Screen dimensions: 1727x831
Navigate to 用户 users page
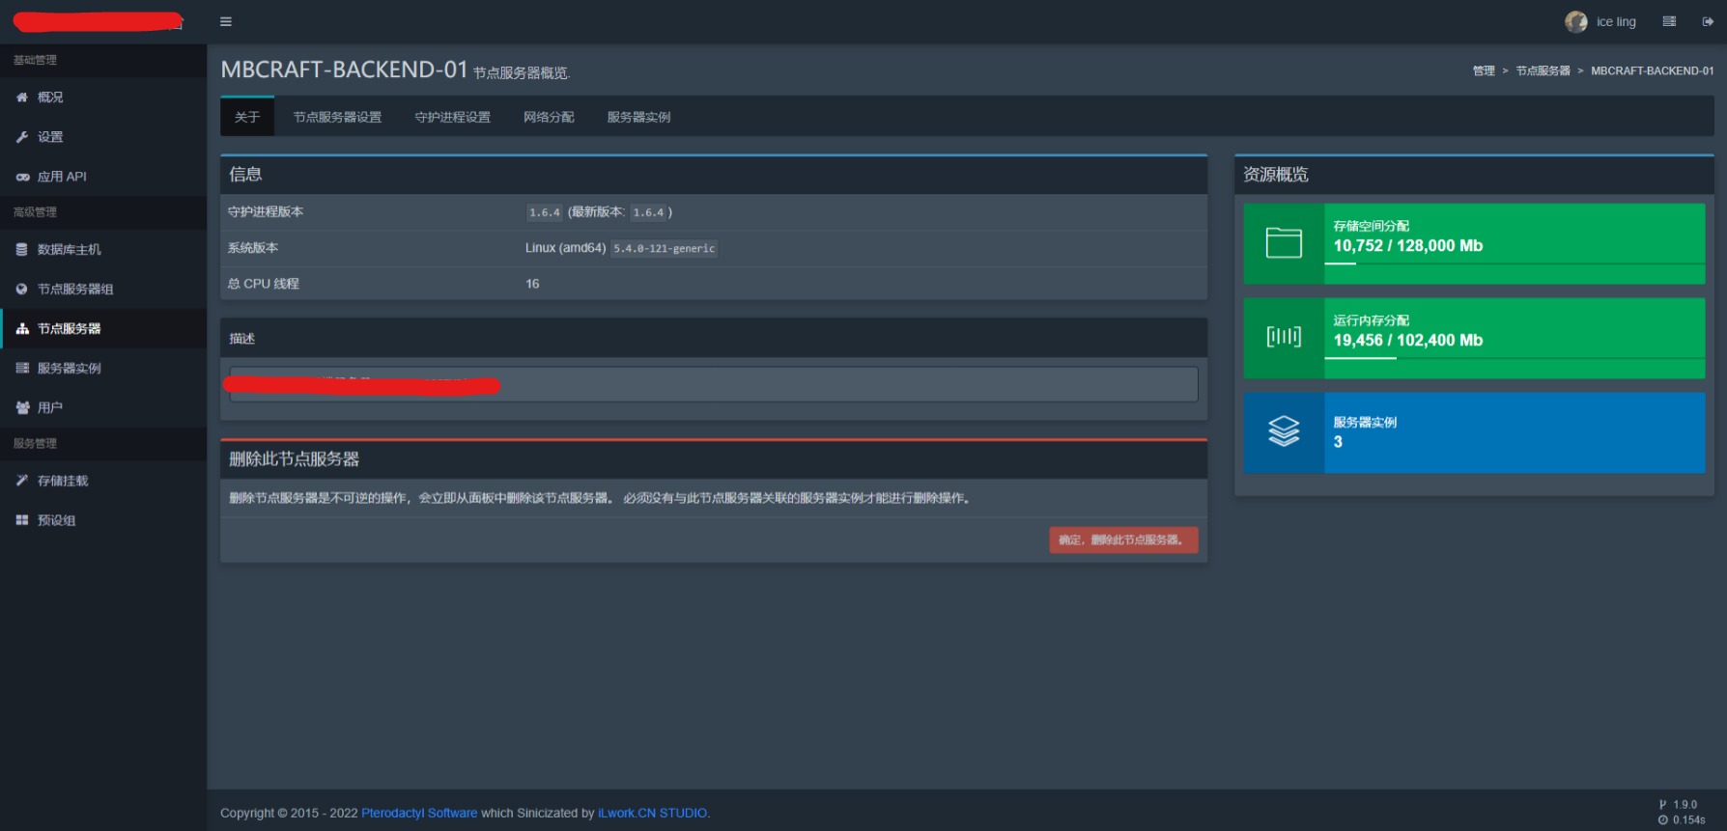[50, 408]
